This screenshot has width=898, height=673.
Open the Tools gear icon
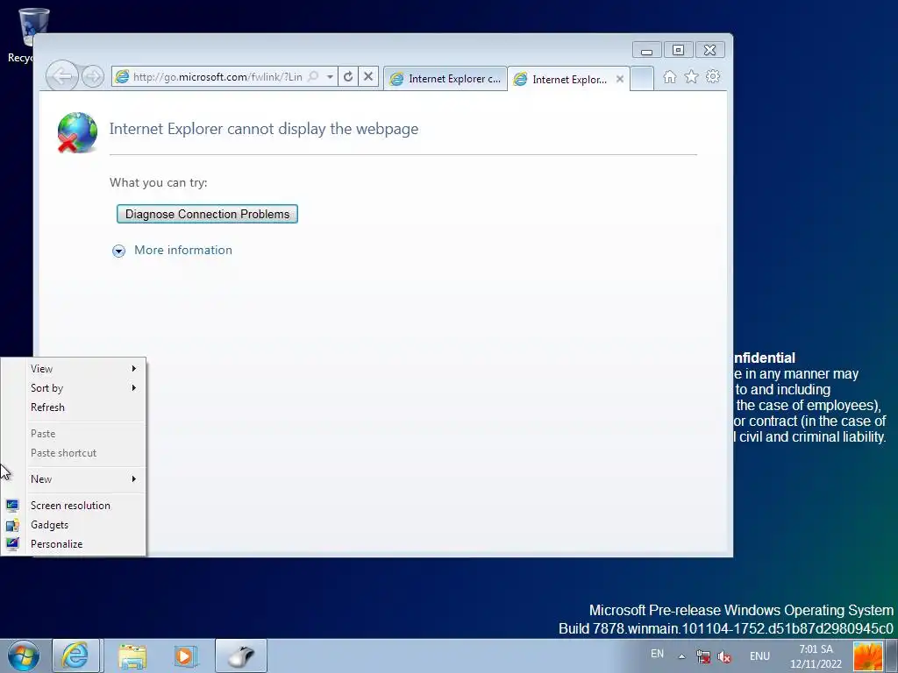tap(712, 77)
